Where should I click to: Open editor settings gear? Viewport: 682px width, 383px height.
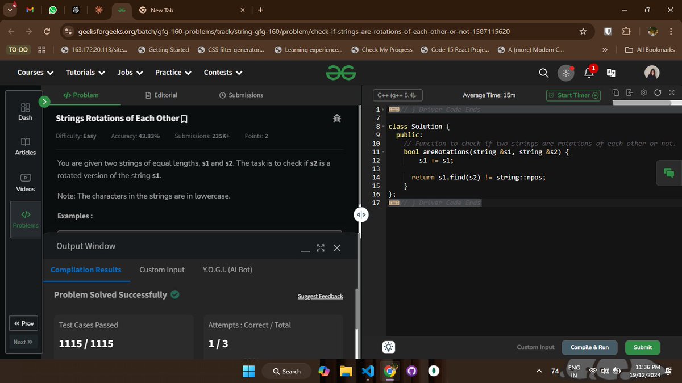pyautogui.click(x=644, y=92)
